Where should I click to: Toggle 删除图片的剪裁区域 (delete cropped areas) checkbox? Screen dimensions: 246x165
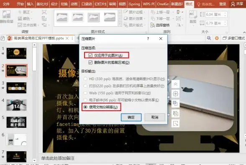[90, 62]
